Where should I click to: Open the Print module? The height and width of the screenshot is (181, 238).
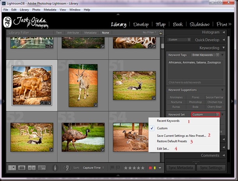point(222,24)
